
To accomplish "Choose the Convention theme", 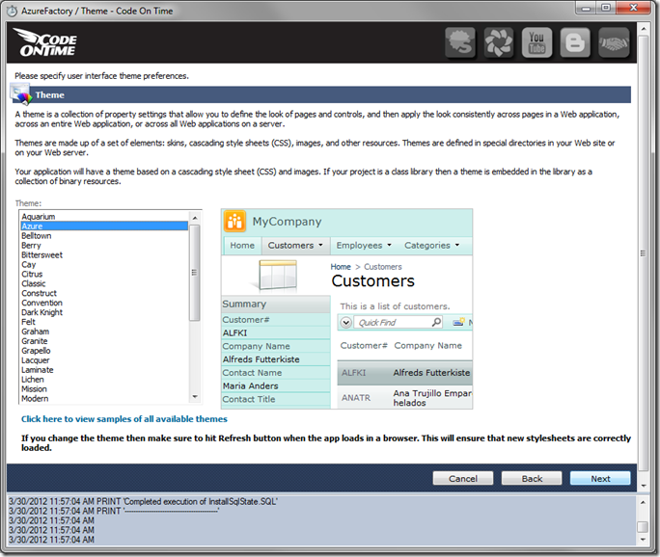I will click(x=104, y=303).
